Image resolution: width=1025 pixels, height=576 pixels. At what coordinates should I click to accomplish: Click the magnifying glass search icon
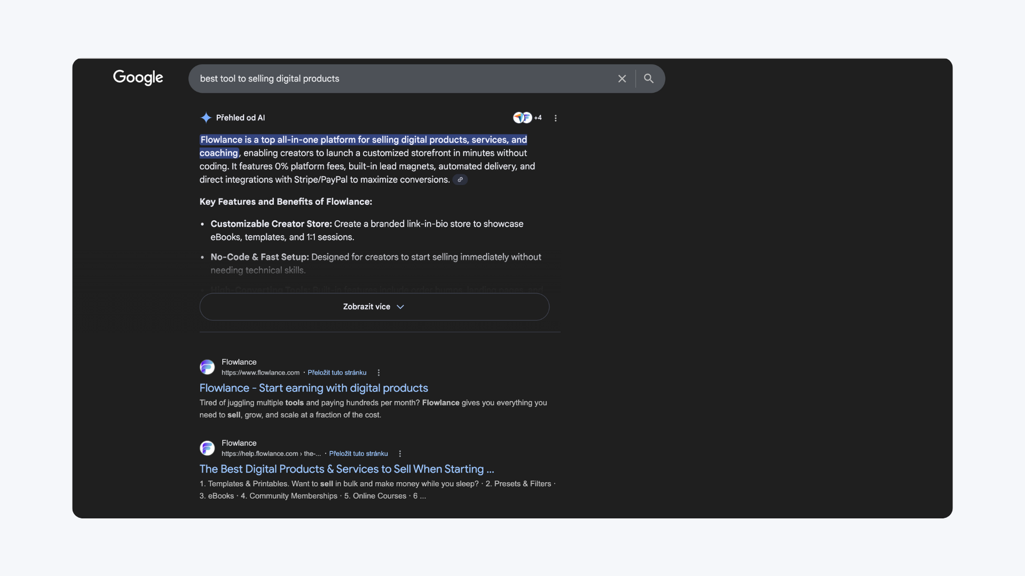point(649,79)
